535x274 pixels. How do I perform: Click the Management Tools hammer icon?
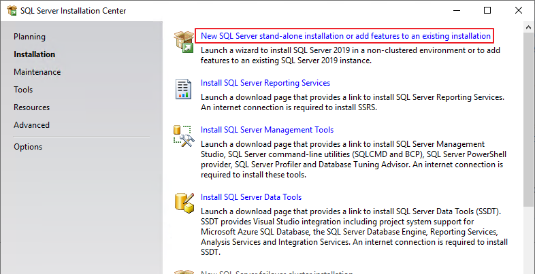click(184, 136)
